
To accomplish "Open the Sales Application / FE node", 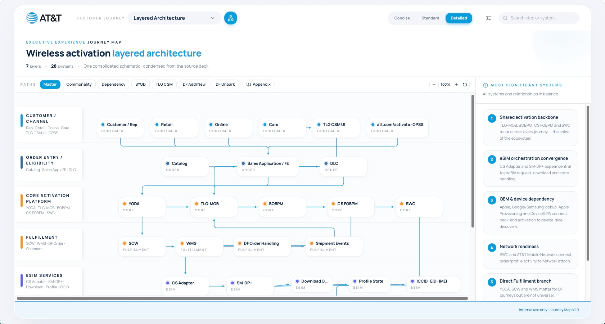I will click(x=268, y=167).
